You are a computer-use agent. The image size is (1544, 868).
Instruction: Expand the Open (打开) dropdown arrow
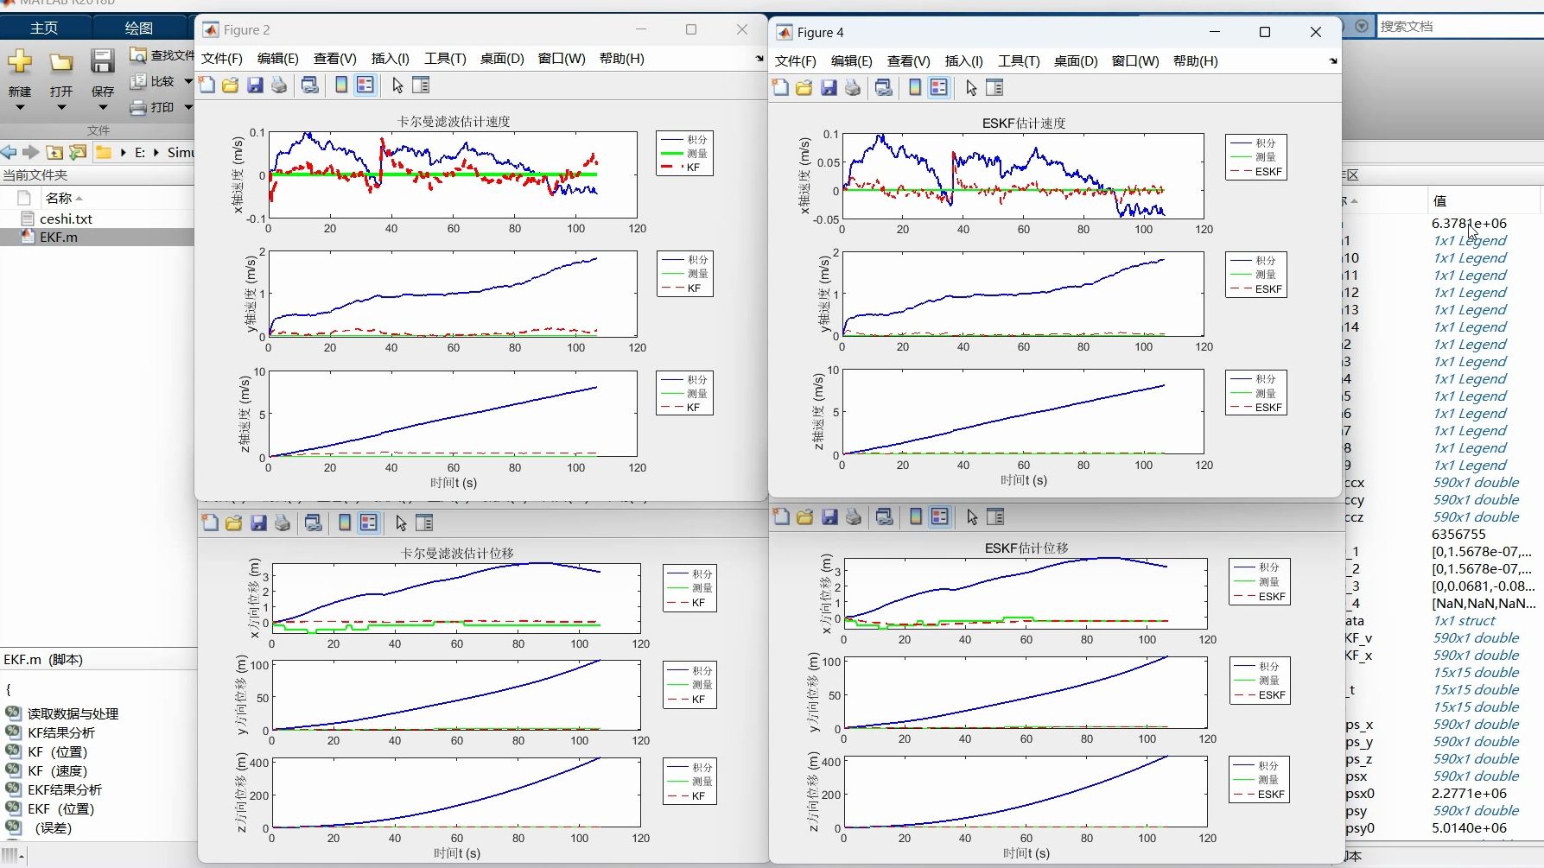[x=61, y=108]
